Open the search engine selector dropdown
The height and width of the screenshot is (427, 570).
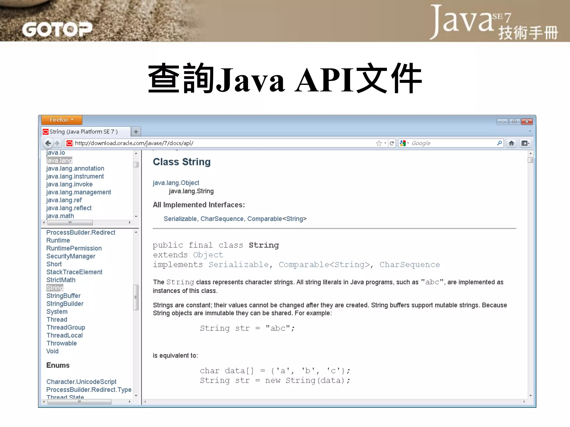404,143
